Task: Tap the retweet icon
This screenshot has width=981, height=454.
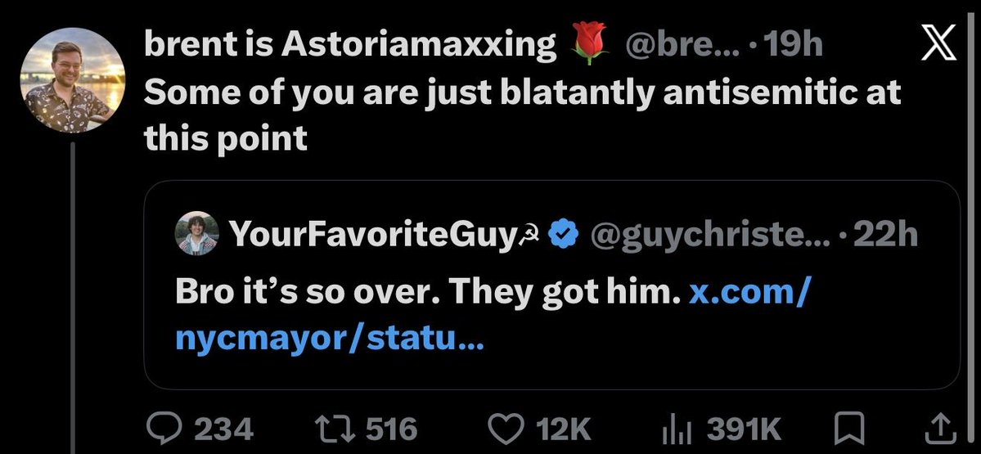Action: coord(339,429)
